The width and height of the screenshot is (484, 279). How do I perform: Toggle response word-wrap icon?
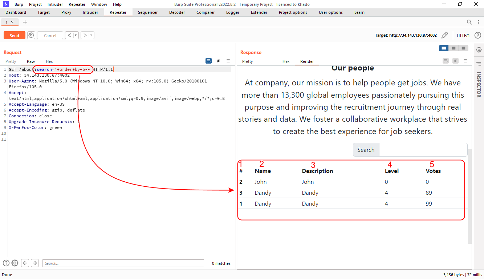(446, 61)
